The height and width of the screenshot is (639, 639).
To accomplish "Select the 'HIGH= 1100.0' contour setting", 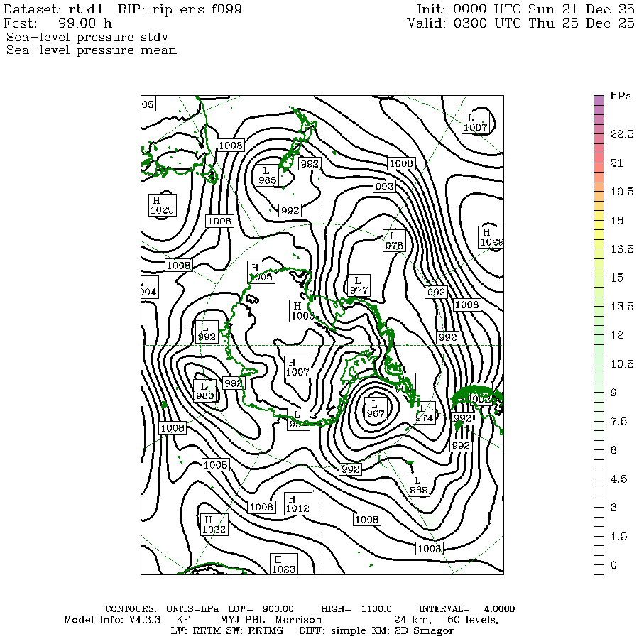I will click(x=356, y=609).
